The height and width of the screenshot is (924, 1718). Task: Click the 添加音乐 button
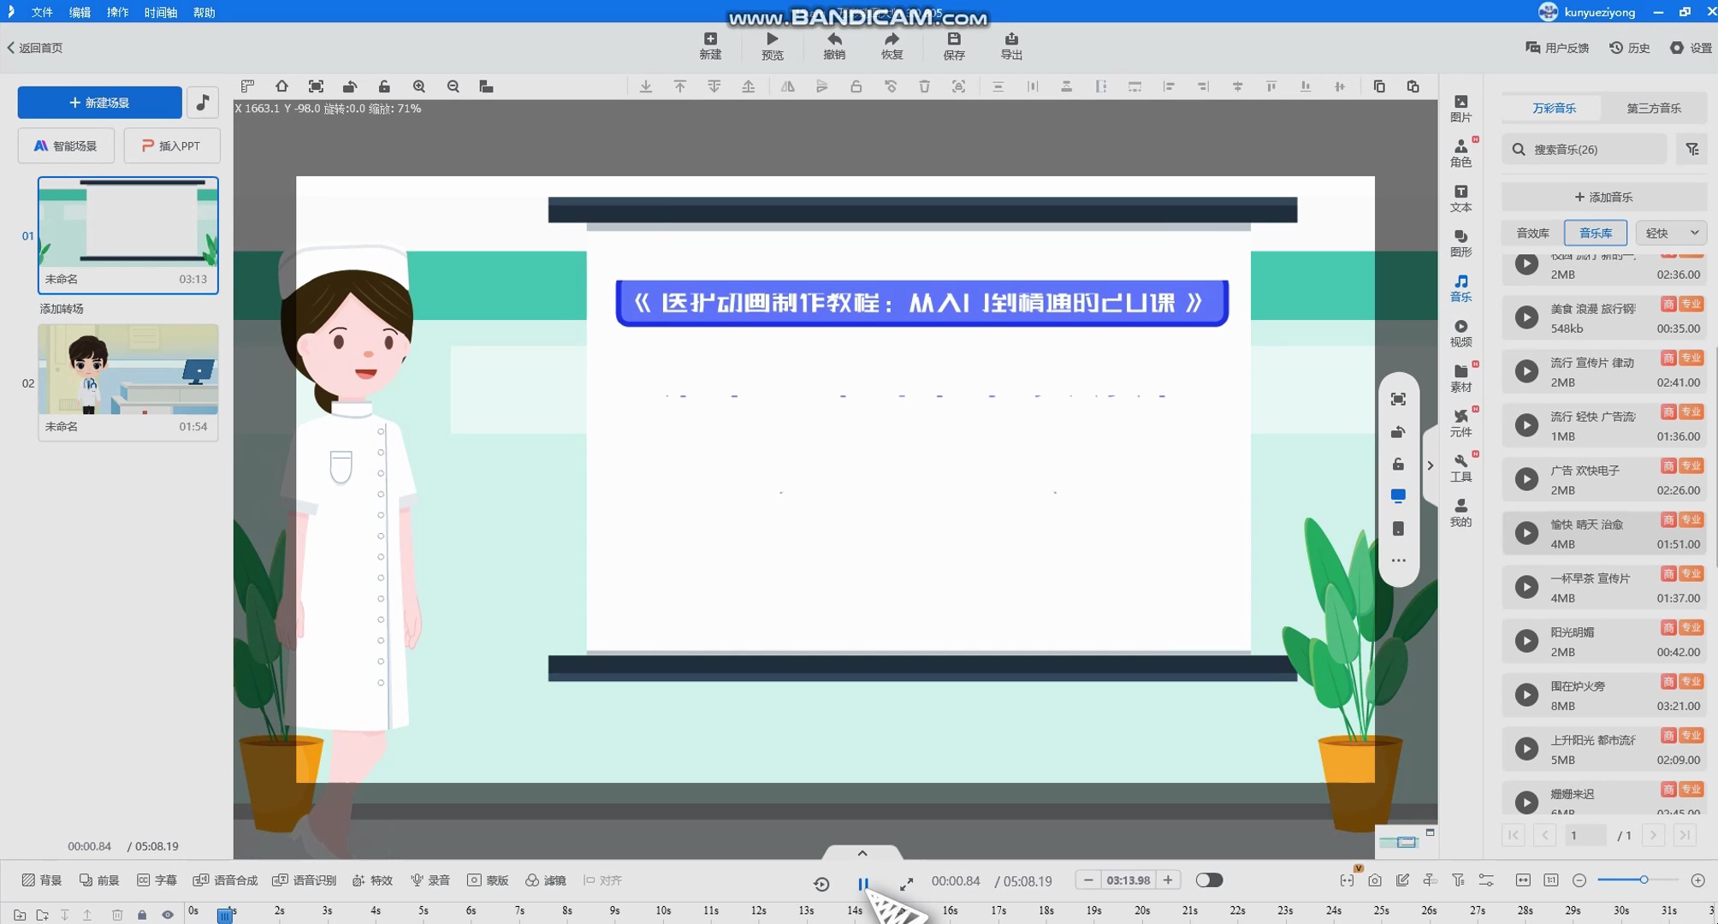1603,197
